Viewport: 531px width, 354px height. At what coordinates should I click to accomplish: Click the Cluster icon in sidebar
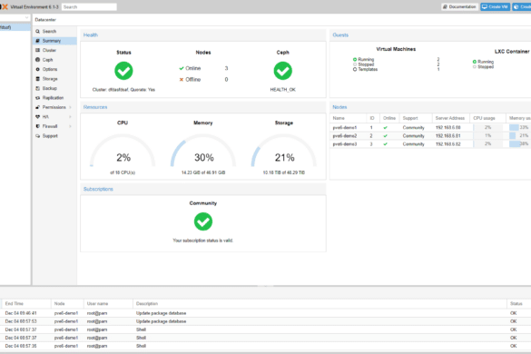coord(37,50)
